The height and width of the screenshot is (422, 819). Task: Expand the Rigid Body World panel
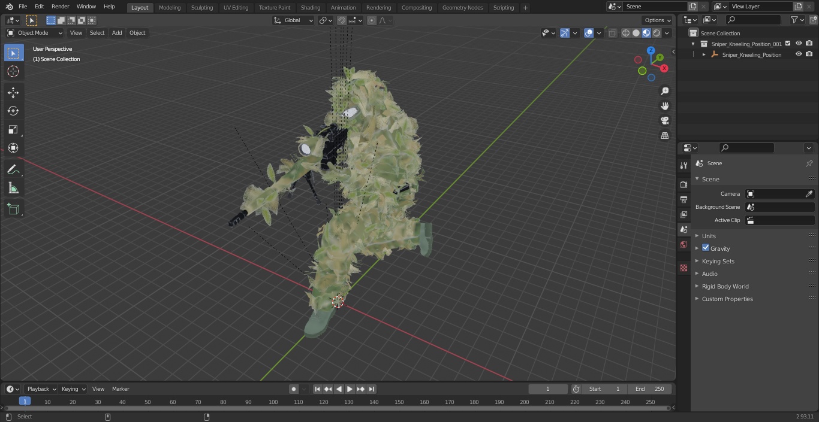[725, 286]
